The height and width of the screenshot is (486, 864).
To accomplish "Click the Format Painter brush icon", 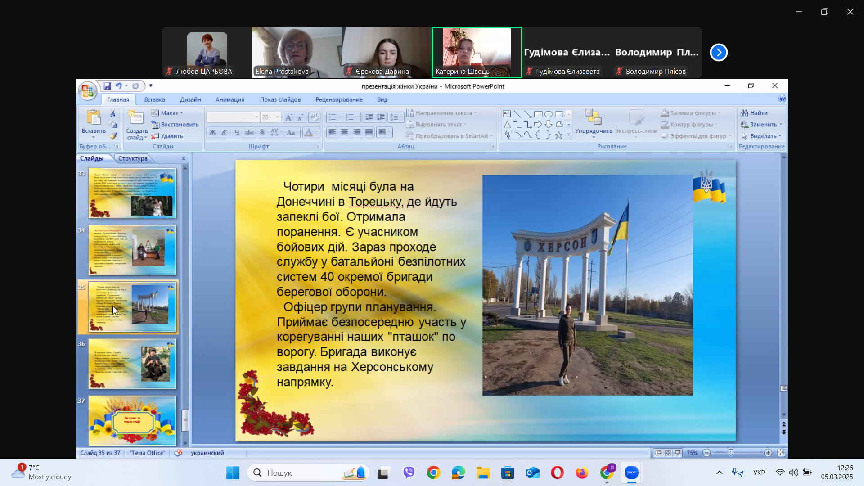I will pyautogui.click(x=113, y=136).
